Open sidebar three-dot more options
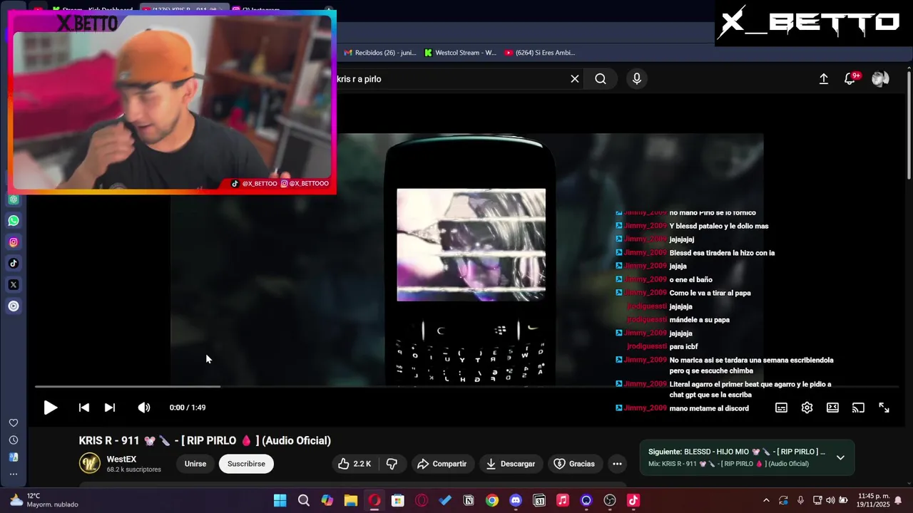Screen dimensions: 913x513 click(14, 474)
